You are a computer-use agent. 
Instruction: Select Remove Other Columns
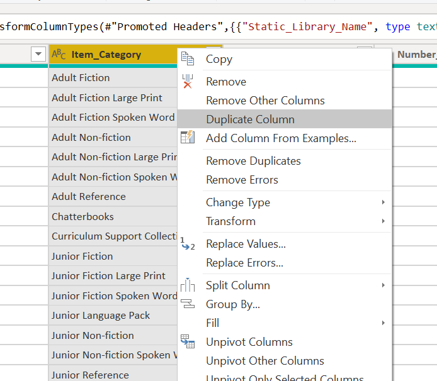coord(285,101)
